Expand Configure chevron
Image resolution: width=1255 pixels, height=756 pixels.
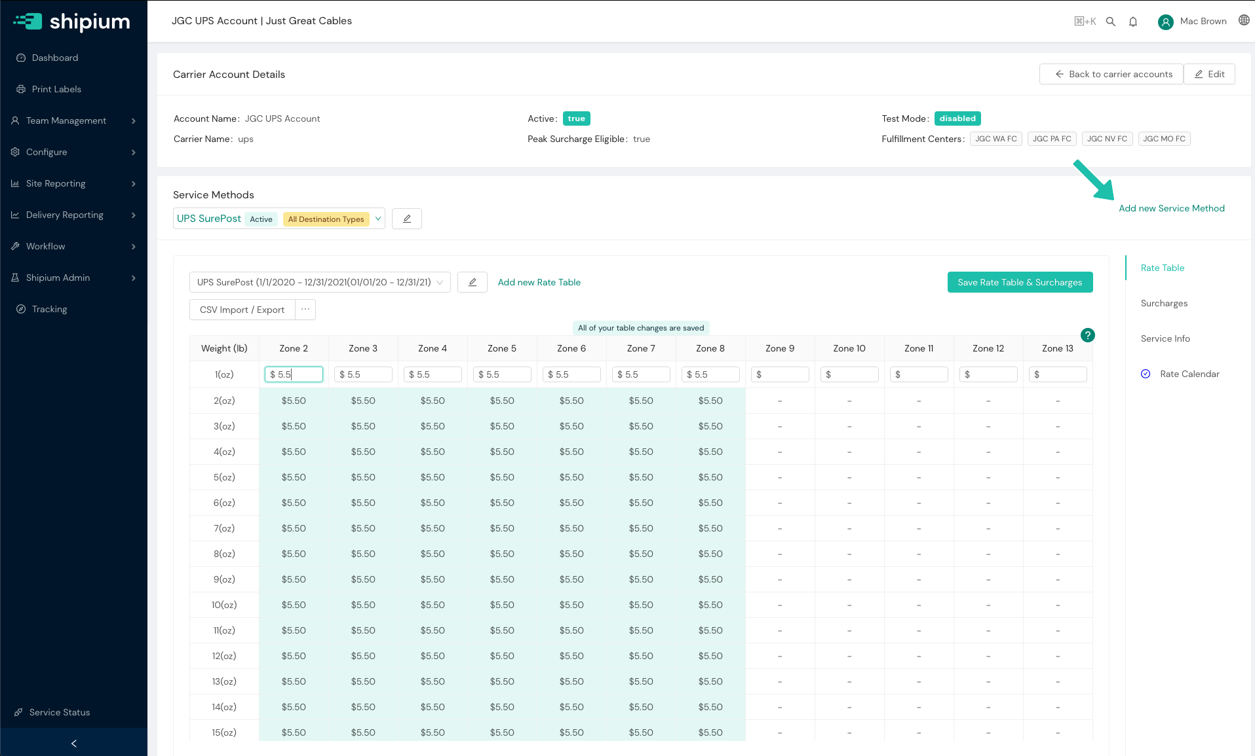click(x=133, y=152)
